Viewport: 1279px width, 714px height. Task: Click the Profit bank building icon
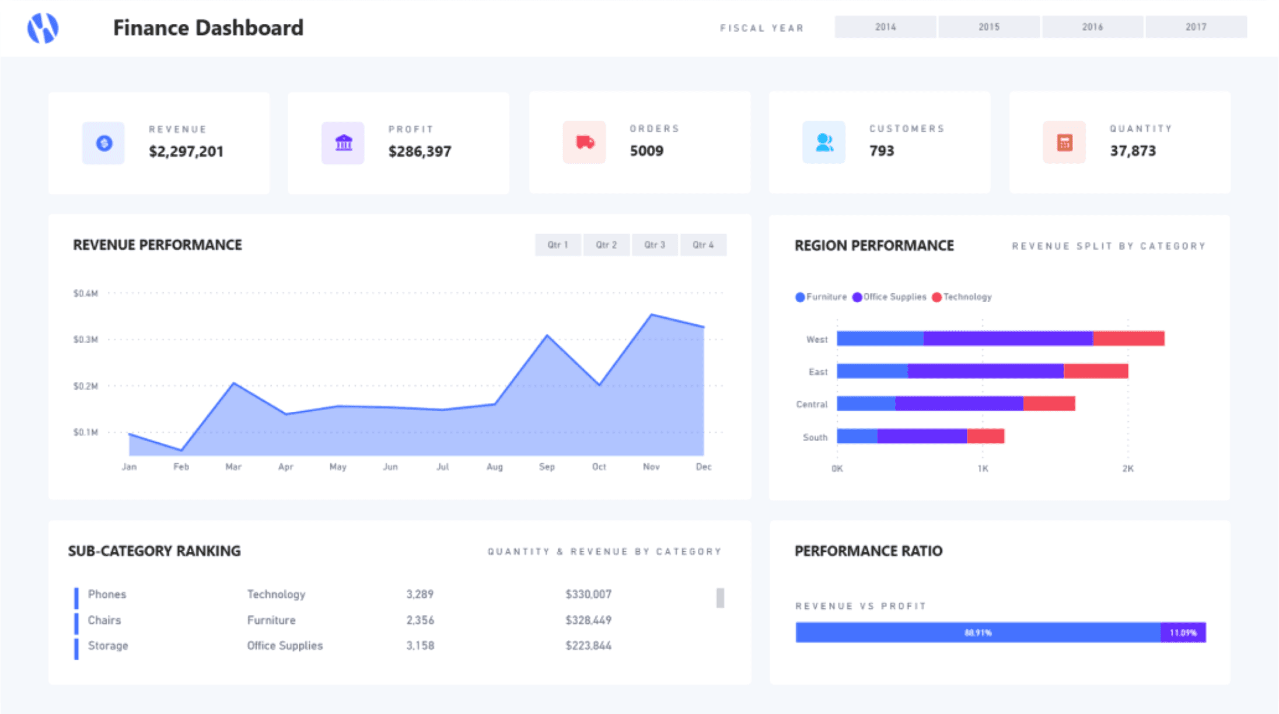pyautogui.click(x=343, y=143)
